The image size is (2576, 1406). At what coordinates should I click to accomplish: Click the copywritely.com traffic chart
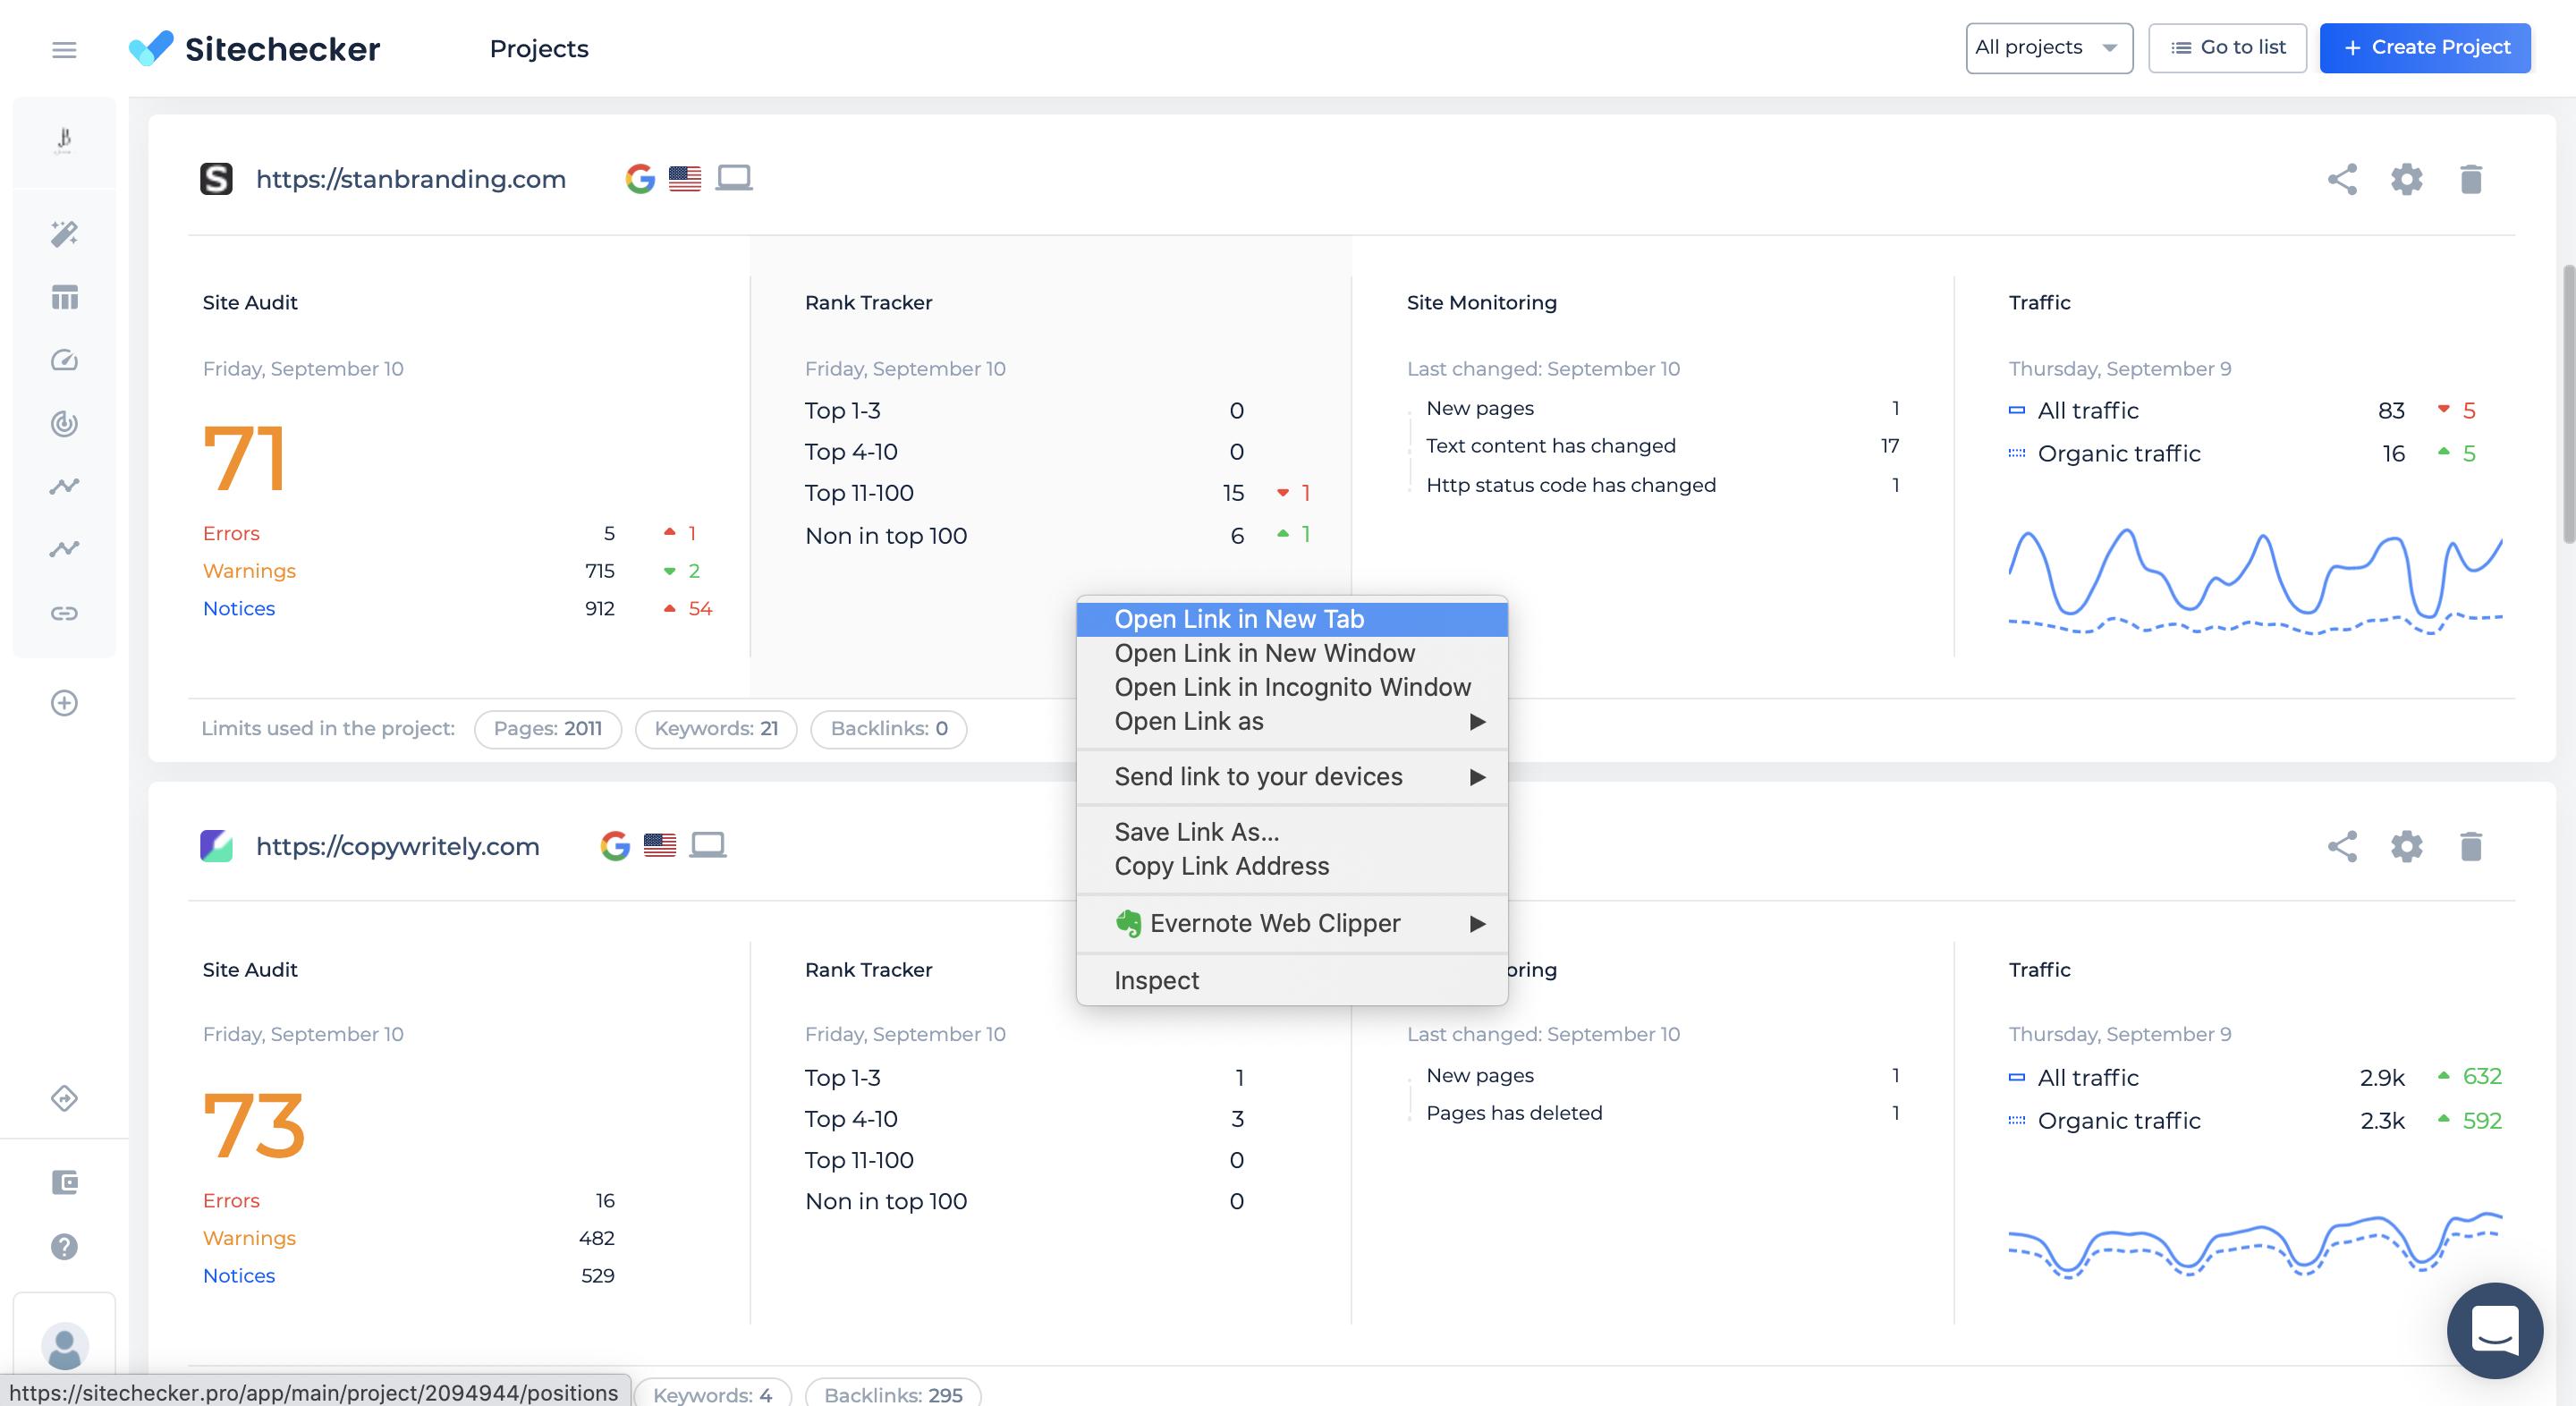coord(2255,1246)
